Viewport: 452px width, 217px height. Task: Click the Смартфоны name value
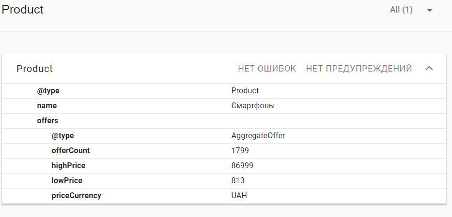(x=253, y=106)
